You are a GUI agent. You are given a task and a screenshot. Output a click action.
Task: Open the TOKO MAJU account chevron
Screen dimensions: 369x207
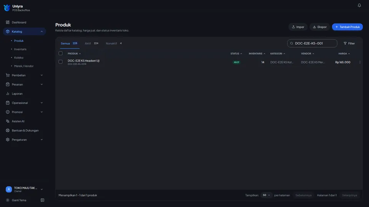pyautogui.click(x=42, y=189)
